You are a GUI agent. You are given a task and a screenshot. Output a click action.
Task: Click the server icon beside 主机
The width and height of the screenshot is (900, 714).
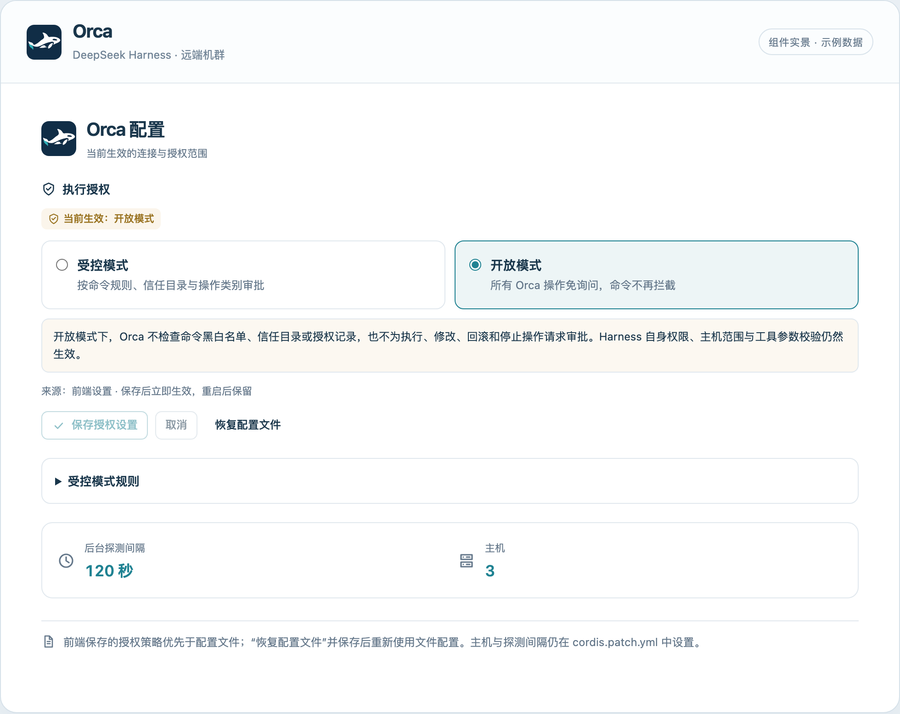click(x=467, y=561)
